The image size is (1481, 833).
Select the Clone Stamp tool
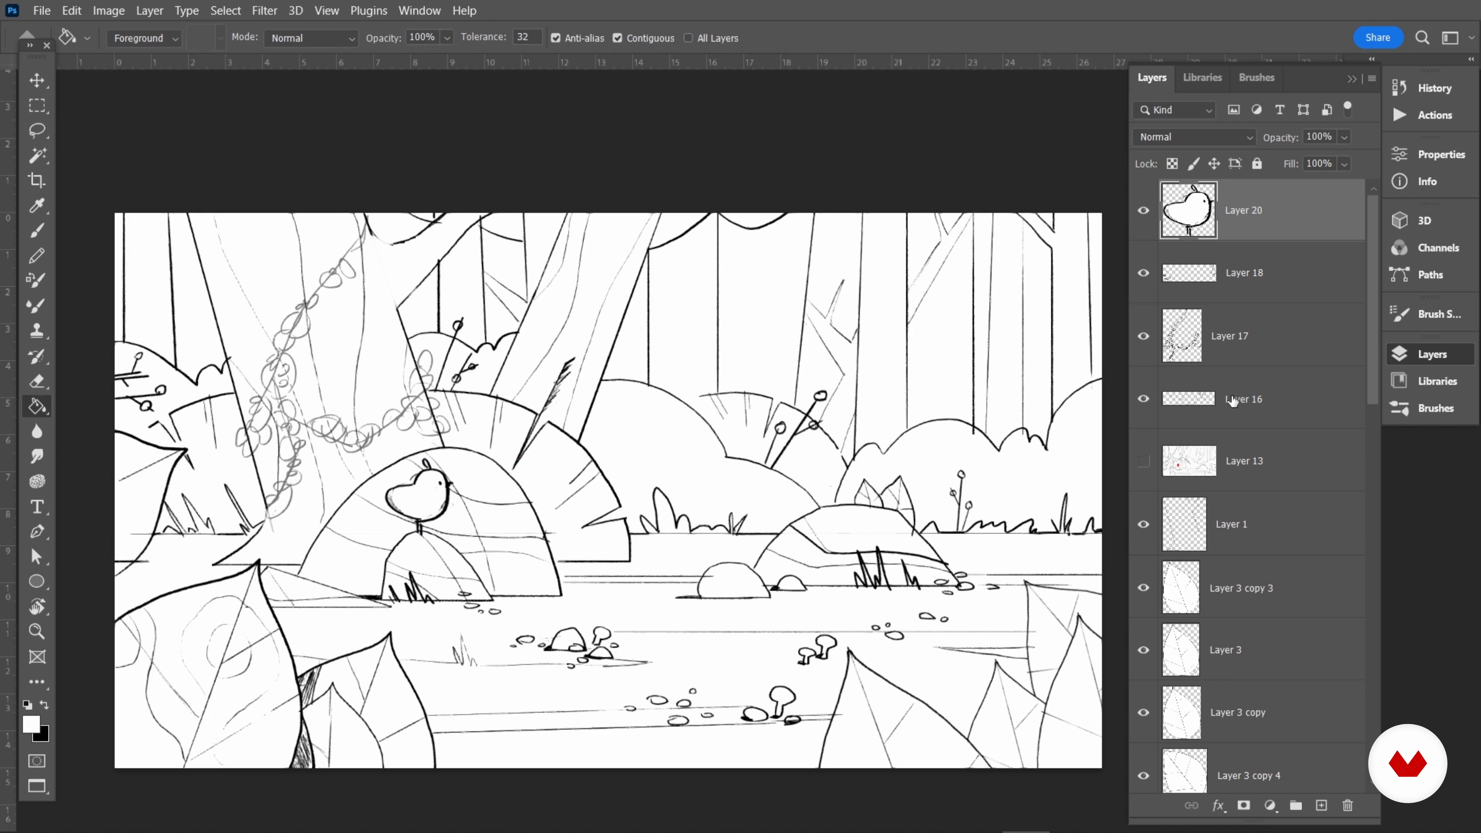(37, 331)
